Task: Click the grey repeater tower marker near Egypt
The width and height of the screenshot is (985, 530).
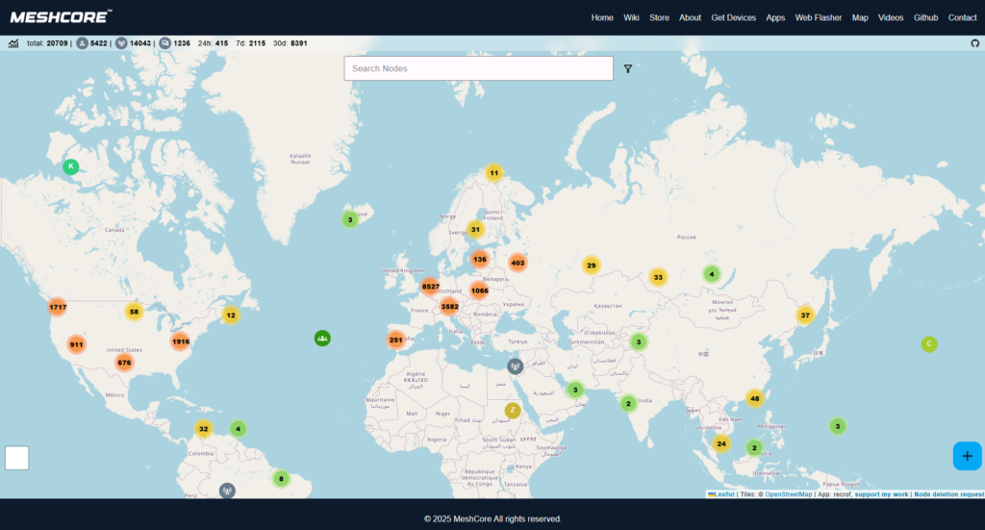Action: click(x=515, y=366)
